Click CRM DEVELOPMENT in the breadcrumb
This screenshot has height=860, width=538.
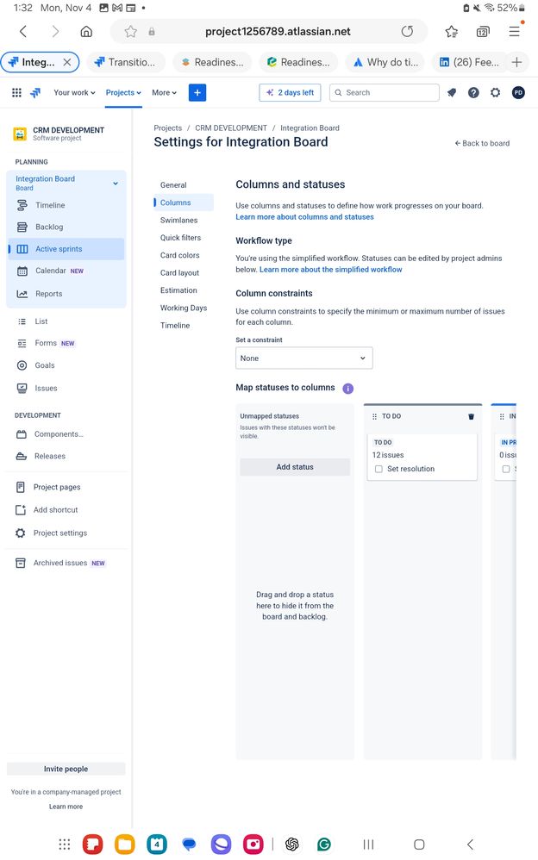click(231, 128)
